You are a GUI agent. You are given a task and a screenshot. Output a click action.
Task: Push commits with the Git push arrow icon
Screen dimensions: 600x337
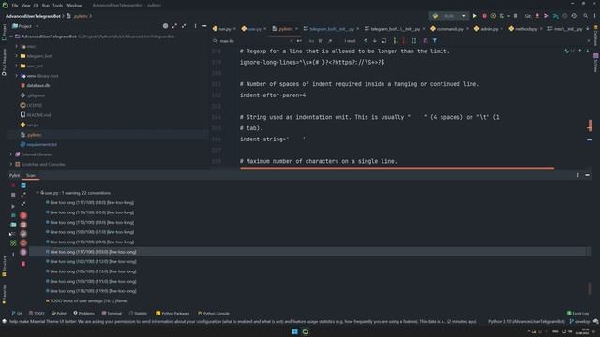[x=546, y=16]
